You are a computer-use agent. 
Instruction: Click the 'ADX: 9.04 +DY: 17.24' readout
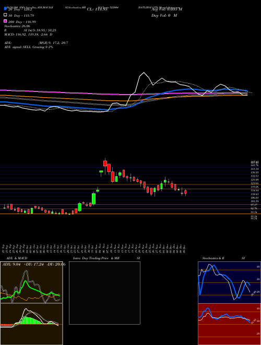click(x=23, y=264)
